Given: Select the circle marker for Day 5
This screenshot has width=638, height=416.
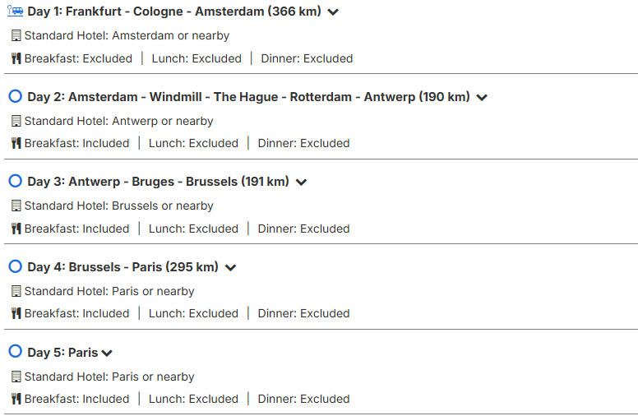Looking at the screenshot, I should coord(15,351).
